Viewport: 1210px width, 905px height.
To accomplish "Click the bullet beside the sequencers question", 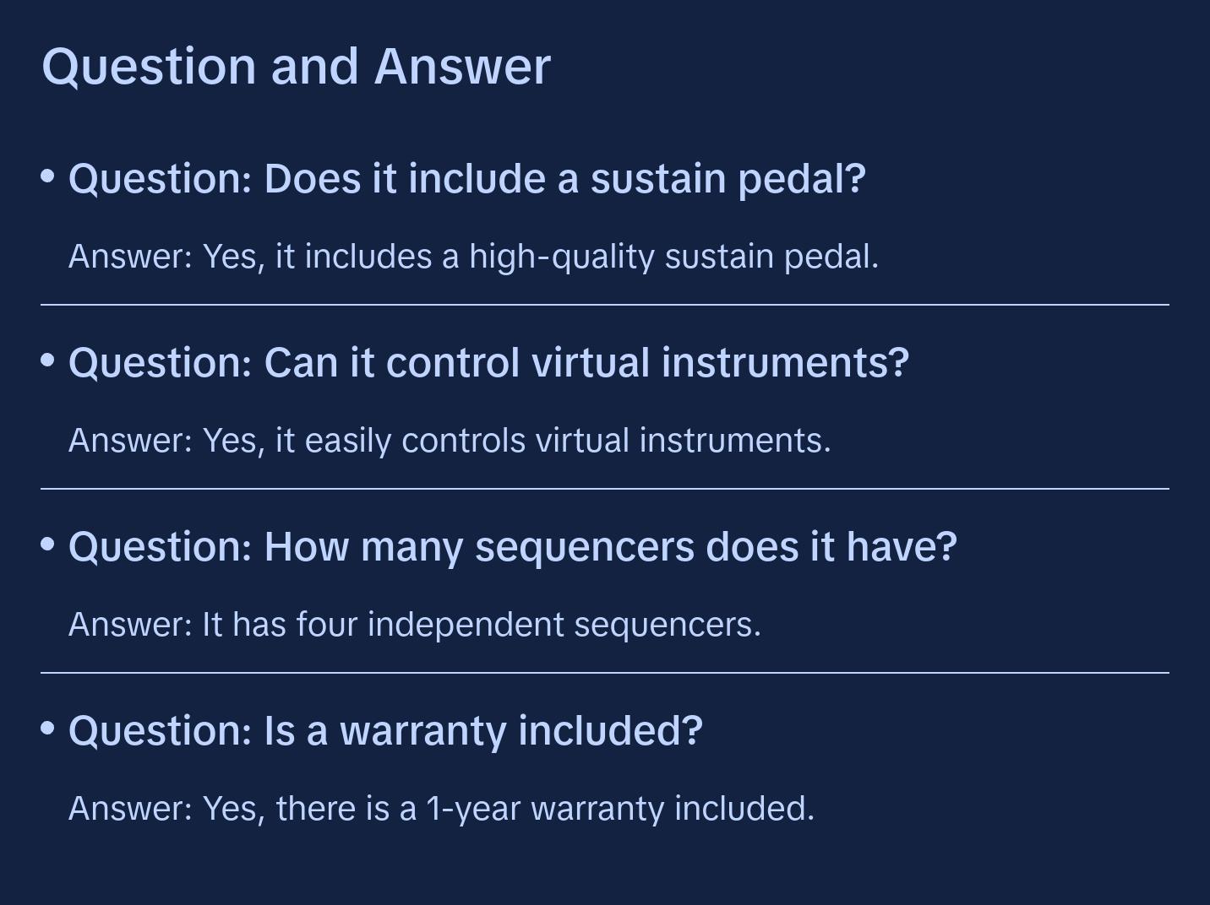I will click(x=48, y=545).
